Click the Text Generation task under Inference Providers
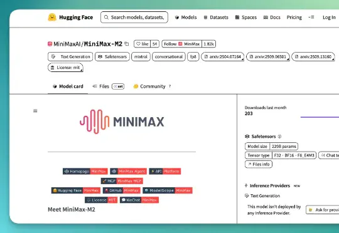This screenshot has width=339, height=233. point(262,196)
